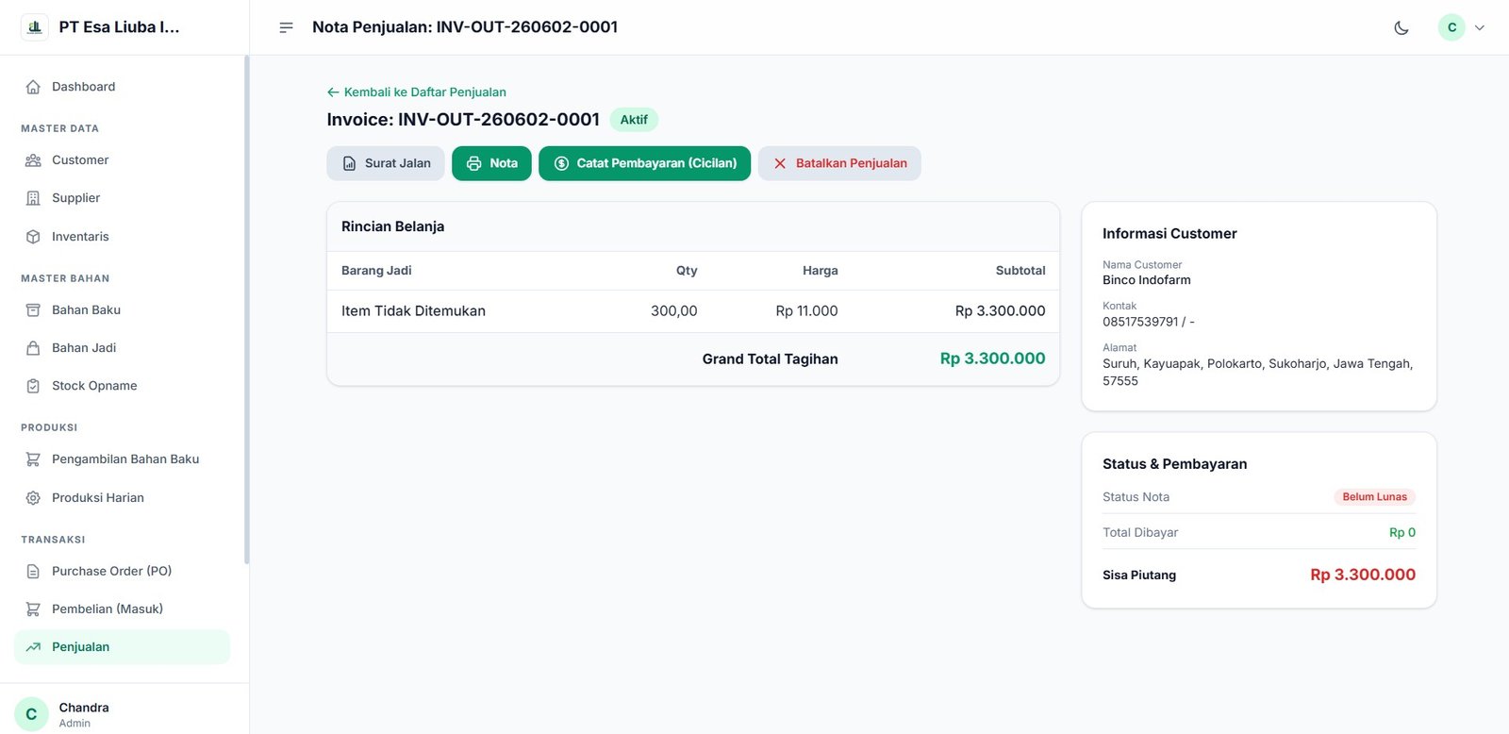The width and height of the screenshot is (1509, 734).
Task: Collapse the sidebar using the hamburger icon
Action: coord(286,27)
